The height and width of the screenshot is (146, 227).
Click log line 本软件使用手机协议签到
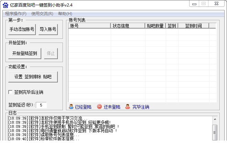(60, 122)
